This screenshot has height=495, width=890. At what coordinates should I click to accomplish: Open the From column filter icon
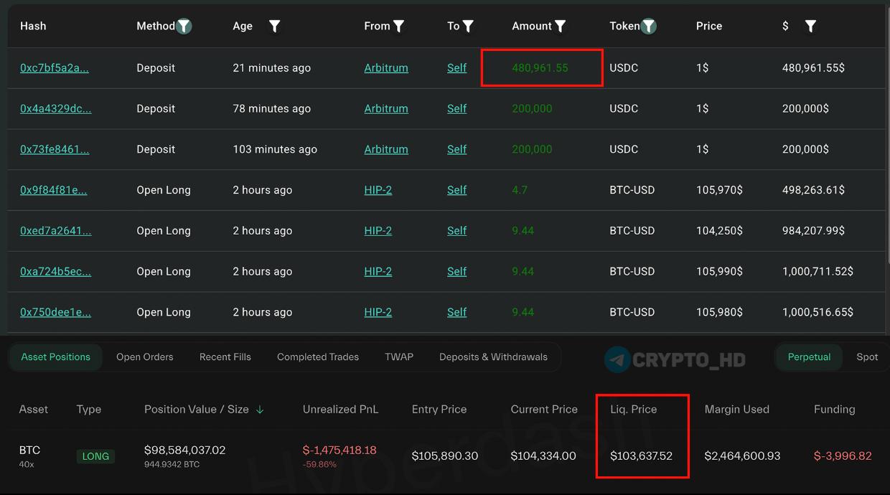(399, 27)
